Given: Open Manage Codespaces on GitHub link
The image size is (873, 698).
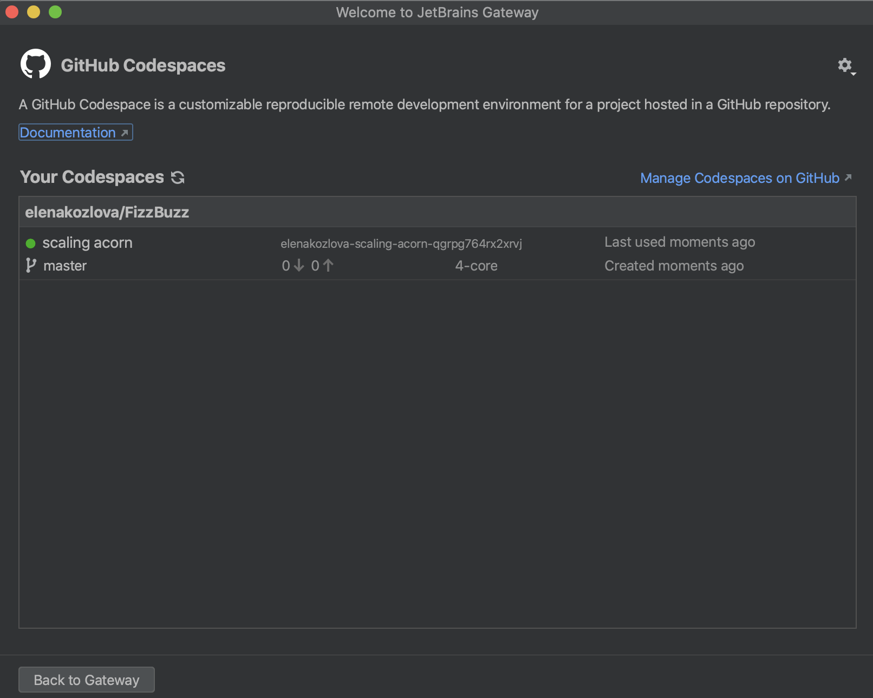Looking at the screenshot, I should (x=739, y=178).
